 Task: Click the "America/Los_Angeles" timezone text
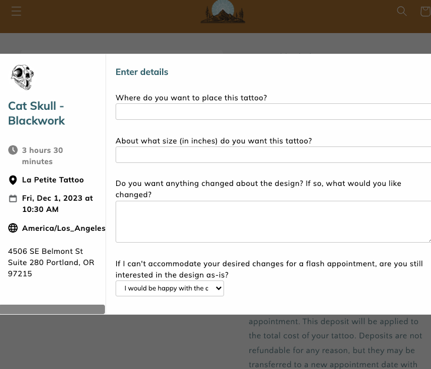pyautogui.click(x=64, y=228)
